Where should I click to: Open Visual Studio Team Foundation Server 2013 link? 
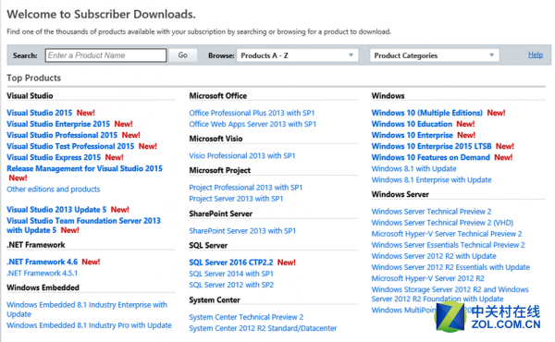click(x=83, y=226)
